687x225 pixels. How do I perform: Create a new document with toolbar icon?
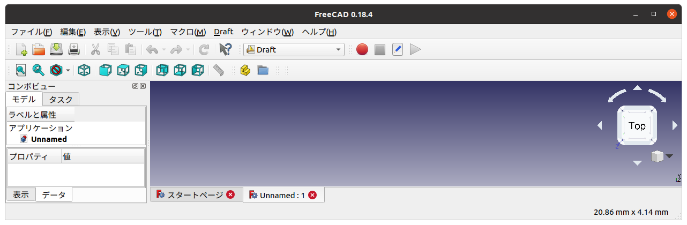(x=21, y=50)
